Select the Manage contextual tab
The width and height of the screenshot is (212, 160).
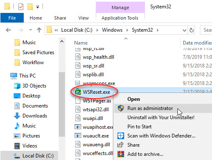[120, 7]
